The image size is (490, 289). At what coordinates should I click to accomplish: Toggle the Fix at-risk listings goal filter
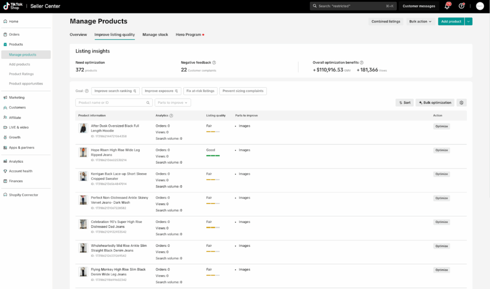coord(200,91)
